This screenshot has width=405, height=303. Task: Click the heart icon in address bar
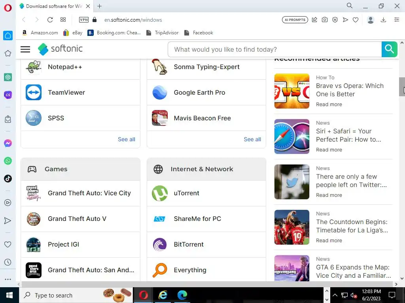pos(356,20)
